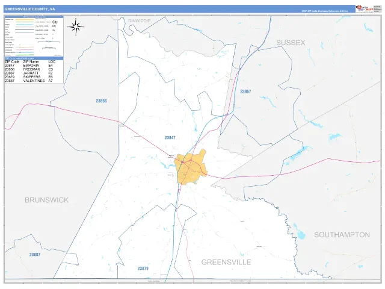The height and width of the screenshot is (289, 385).
Task: Click the green line sample at legend bottom
Action: pos(25,55)
